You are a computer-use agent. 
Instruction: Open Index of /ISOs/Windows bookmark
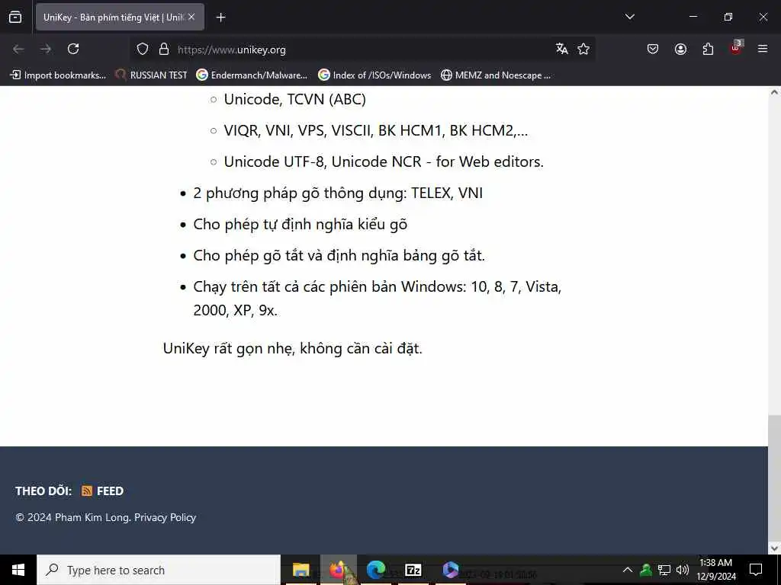(374, 75)
